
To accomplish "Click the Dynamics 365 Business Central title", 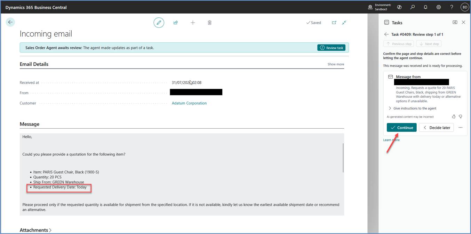I will (36, 7).
